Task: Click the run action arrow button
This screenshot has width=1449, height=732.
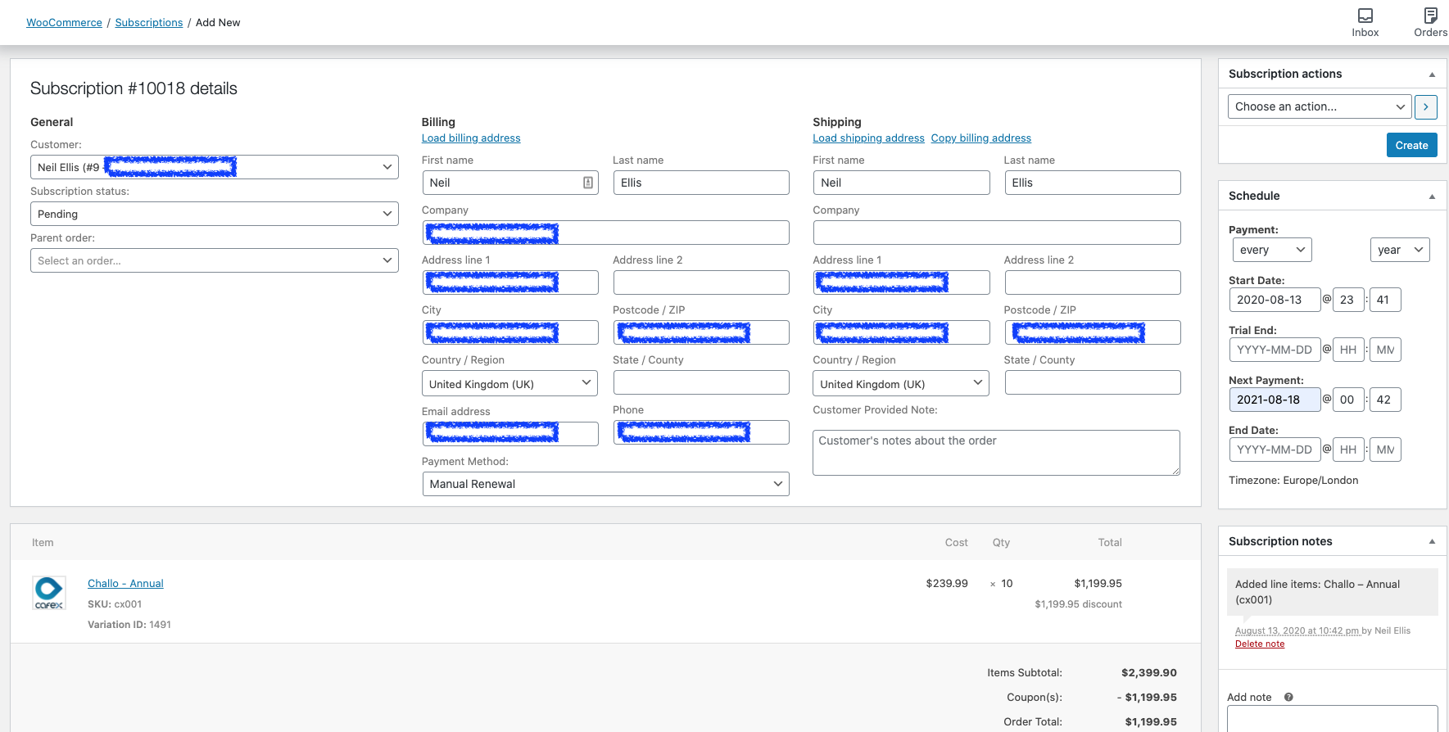Action: [x=1425, y=106]
